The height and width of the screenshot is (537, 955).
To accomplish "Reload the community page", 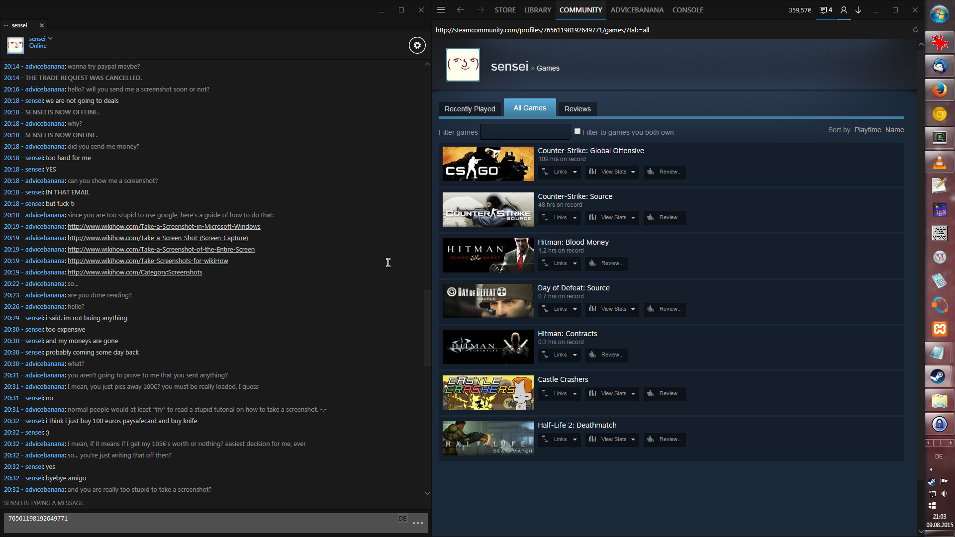I will 915,30.
